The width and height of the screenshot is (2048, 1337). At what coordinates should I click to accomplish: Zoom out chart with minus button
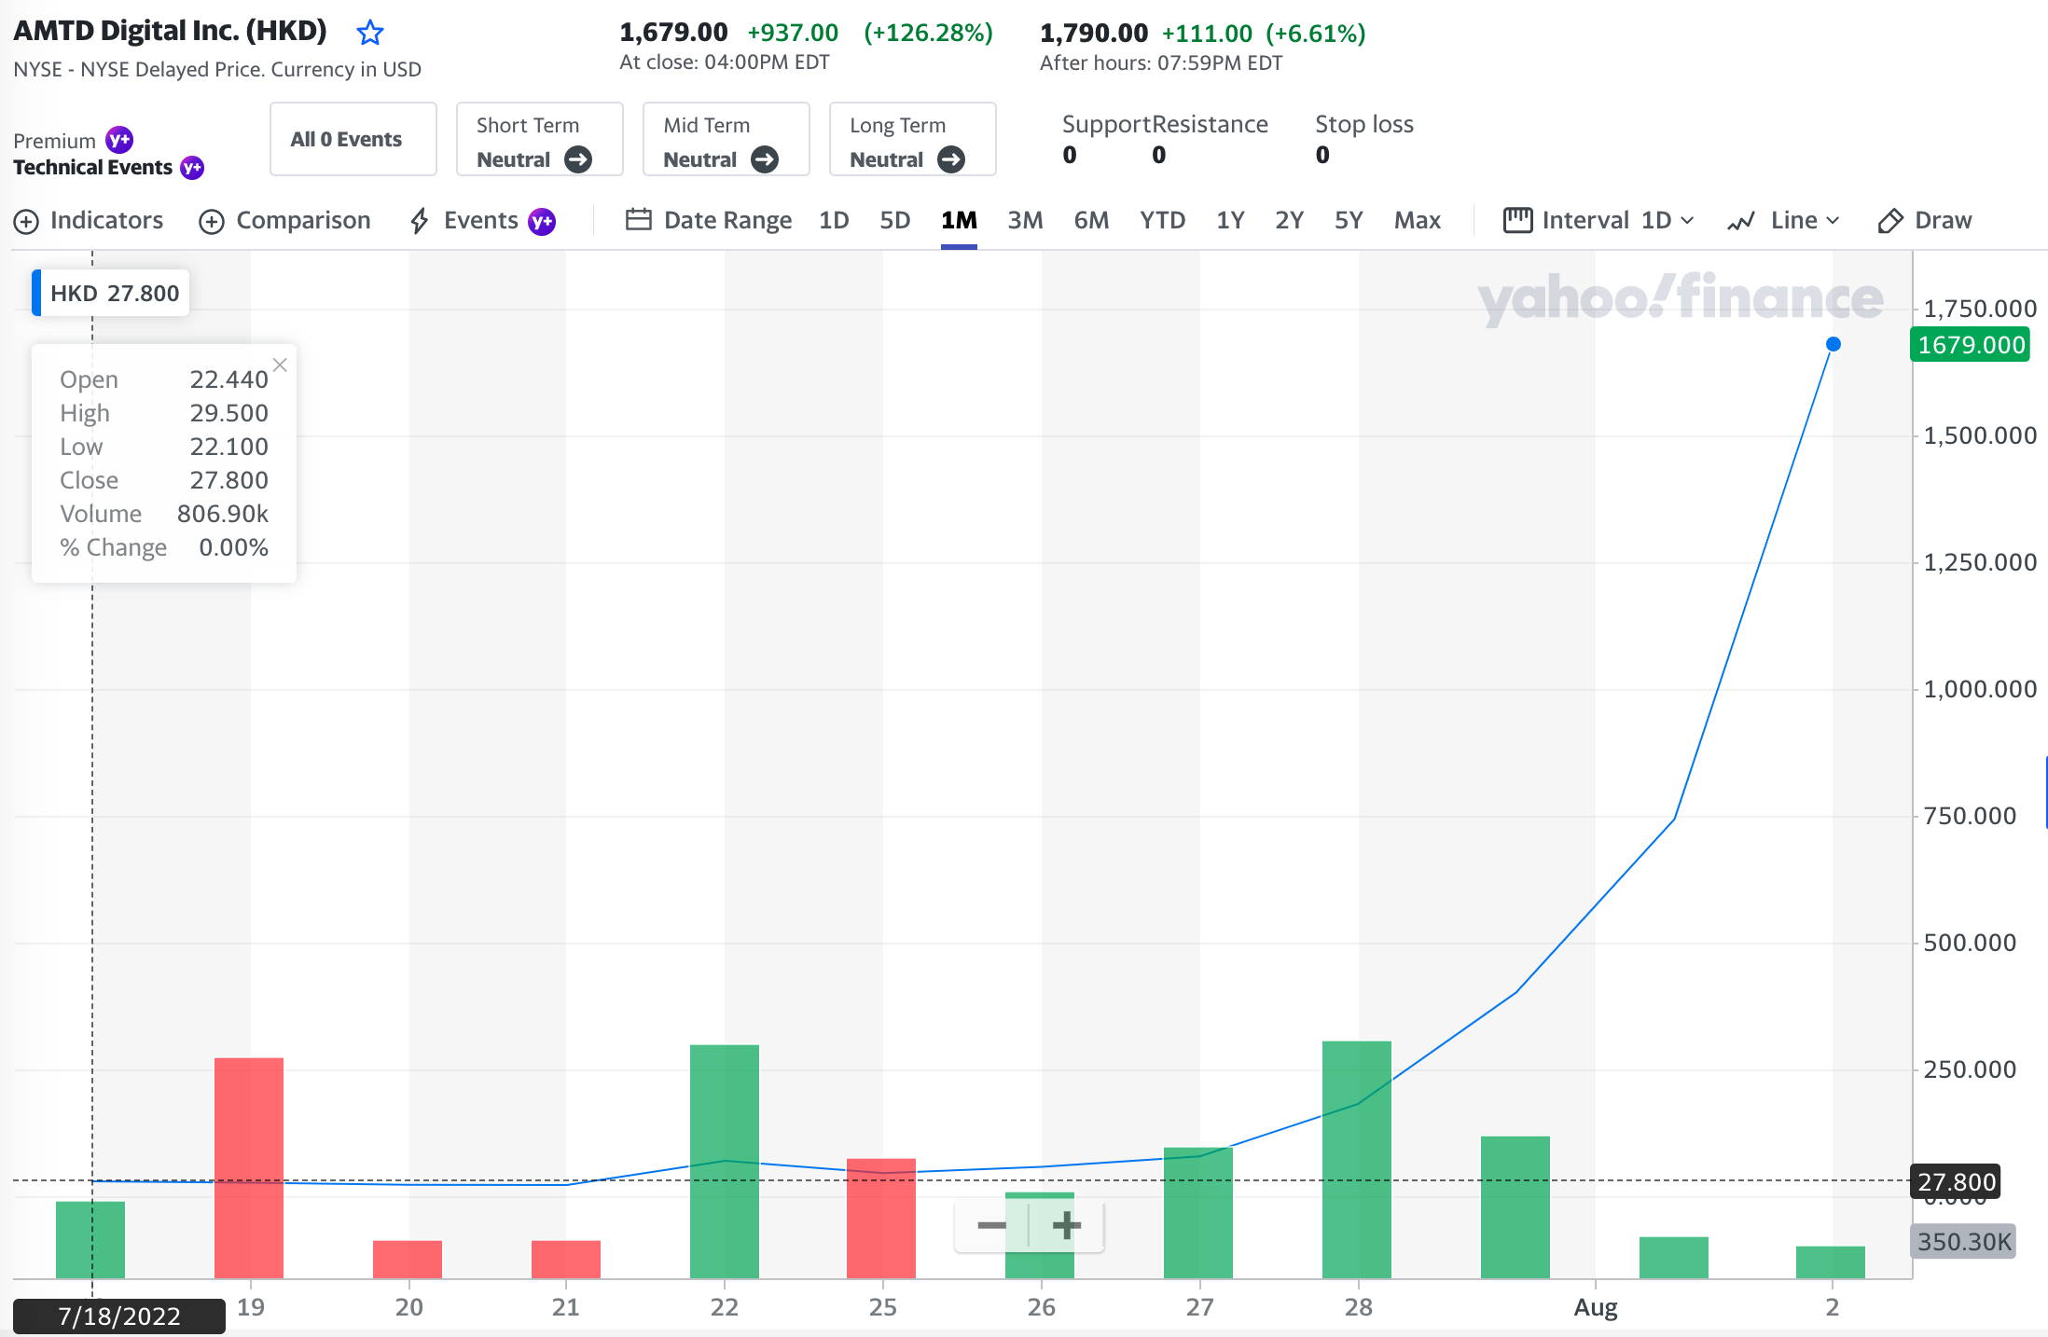[991, 1225]
